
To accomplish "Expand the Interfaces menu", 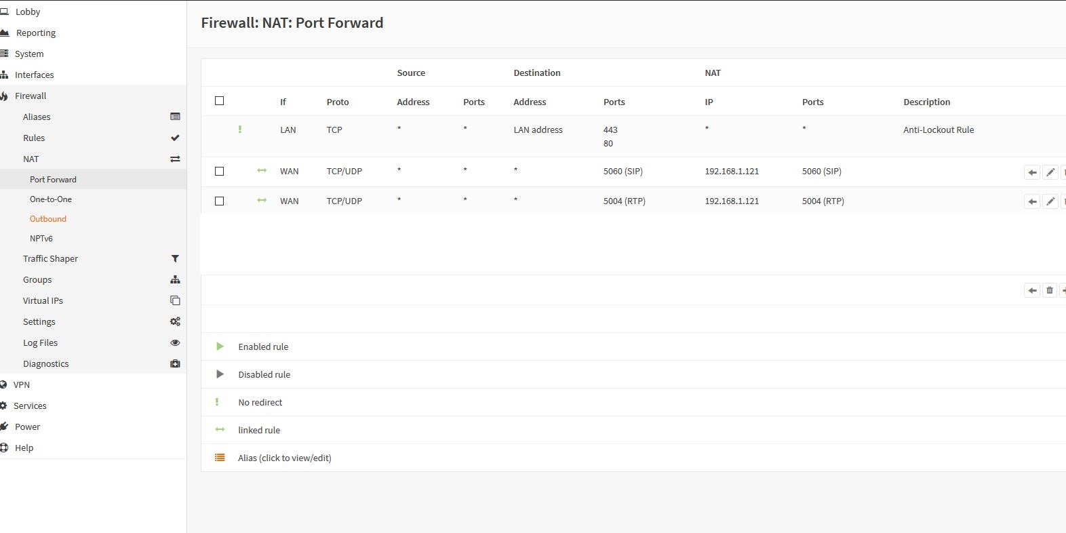I will pyautogui.click(x=34, y=75).
